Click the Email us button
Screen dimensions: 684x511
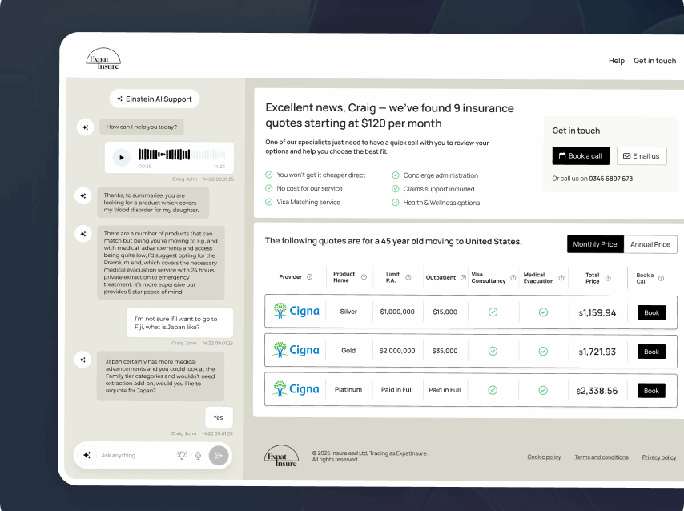point(641,156)
